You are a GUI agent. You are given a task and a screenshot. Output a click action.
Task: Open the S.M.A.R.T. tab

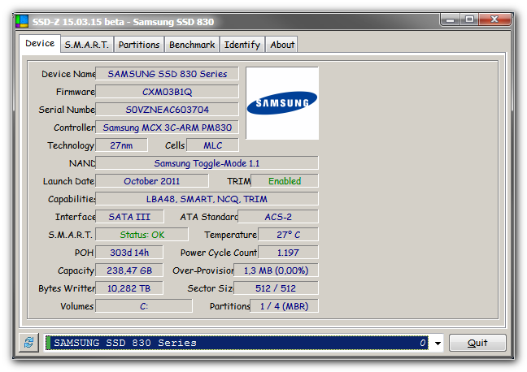tap(87, 45)
